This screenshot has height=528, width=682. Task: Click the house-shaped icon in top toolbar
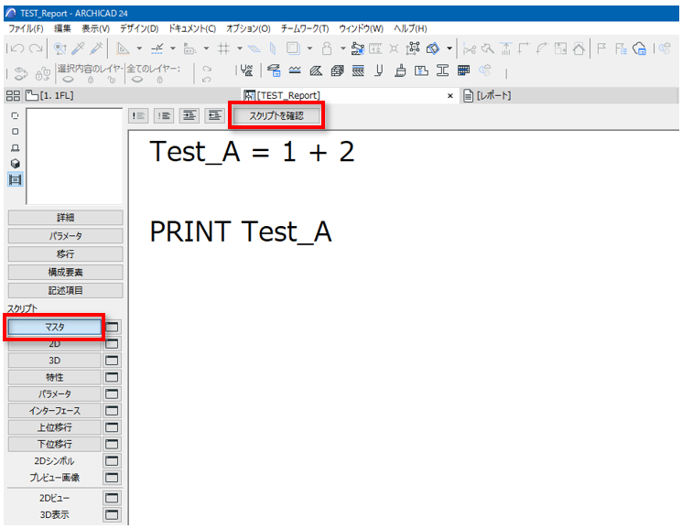pos(578,48)
